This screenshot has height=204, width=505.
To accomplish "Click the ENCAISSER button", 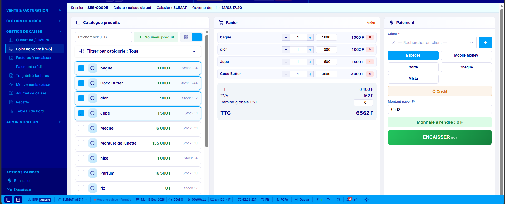I will [440, 137].
